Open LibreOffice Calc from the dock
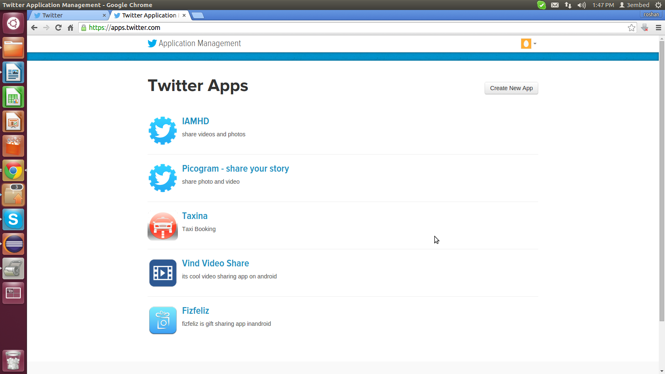 [13, 97]
